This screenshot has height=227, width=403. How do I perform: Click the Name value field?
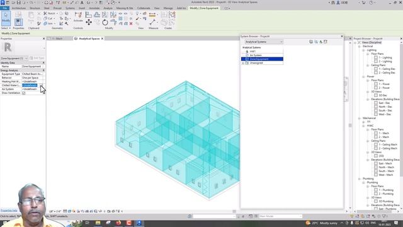(x=33, y=66)
